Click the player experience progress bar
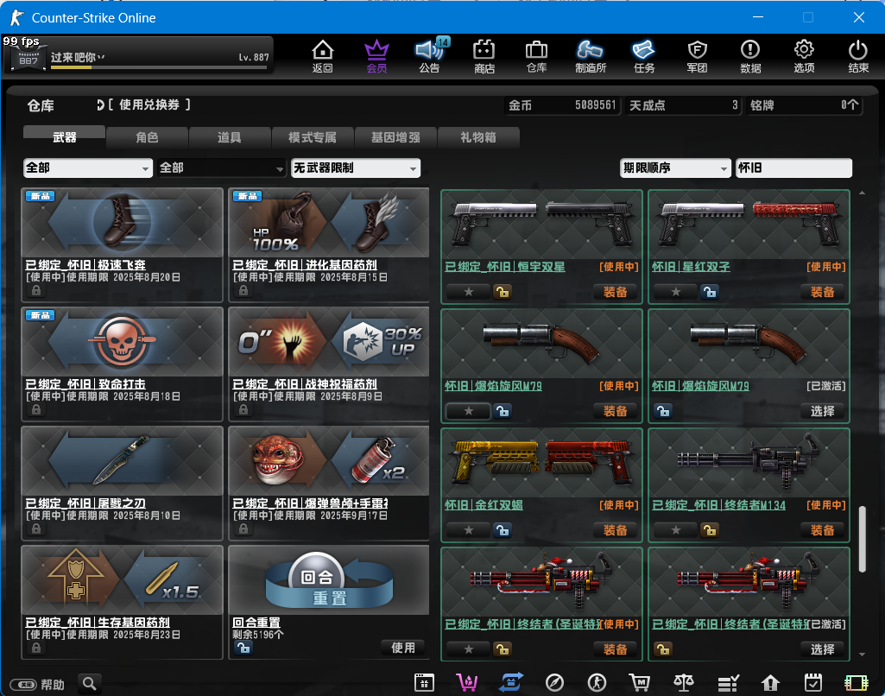Viewport: 885px width, 696px height. (x=159, y=67)
